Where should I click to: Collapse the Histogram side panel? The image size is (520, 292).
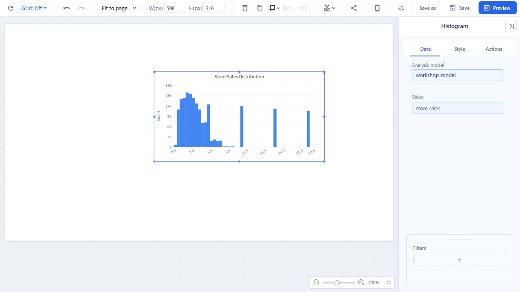click(511, 26)
